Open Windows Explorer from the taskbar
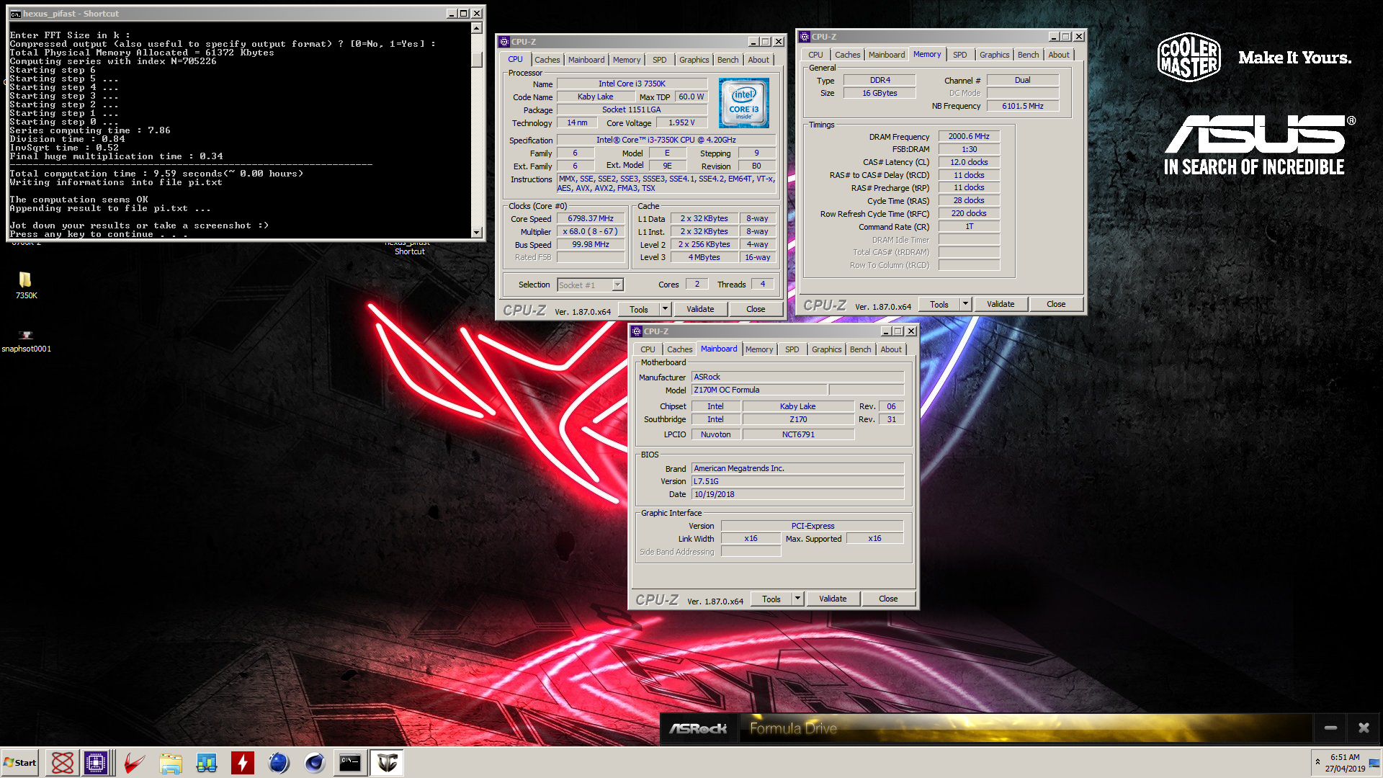This screenshot has height=778, width=1383. pyautogui.click(x=171, y=763)
